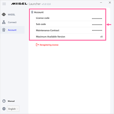Click the Maximum Available Version v8 value
The image size is (114, 114).
101,37
